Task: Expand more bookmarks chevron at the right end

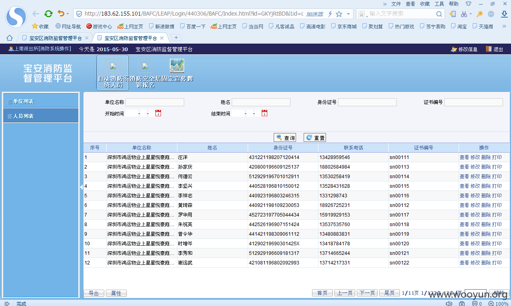Action: click(504, 26)
